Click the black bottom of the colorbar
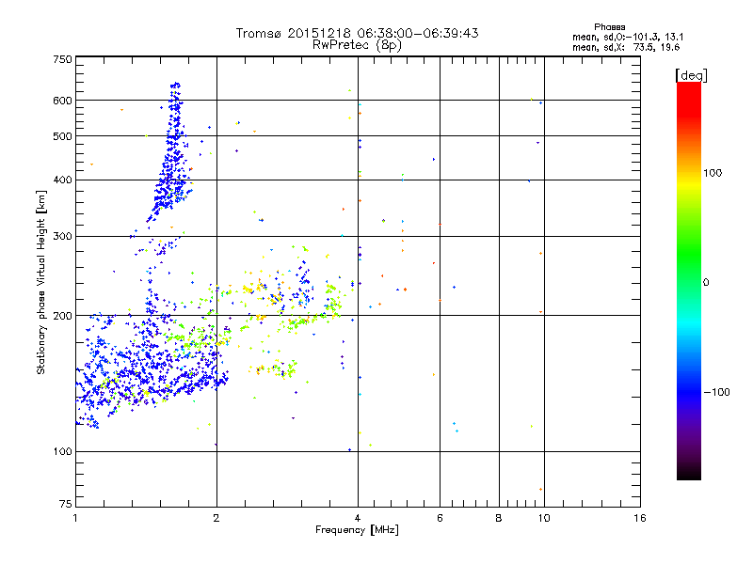 [689, 473]
